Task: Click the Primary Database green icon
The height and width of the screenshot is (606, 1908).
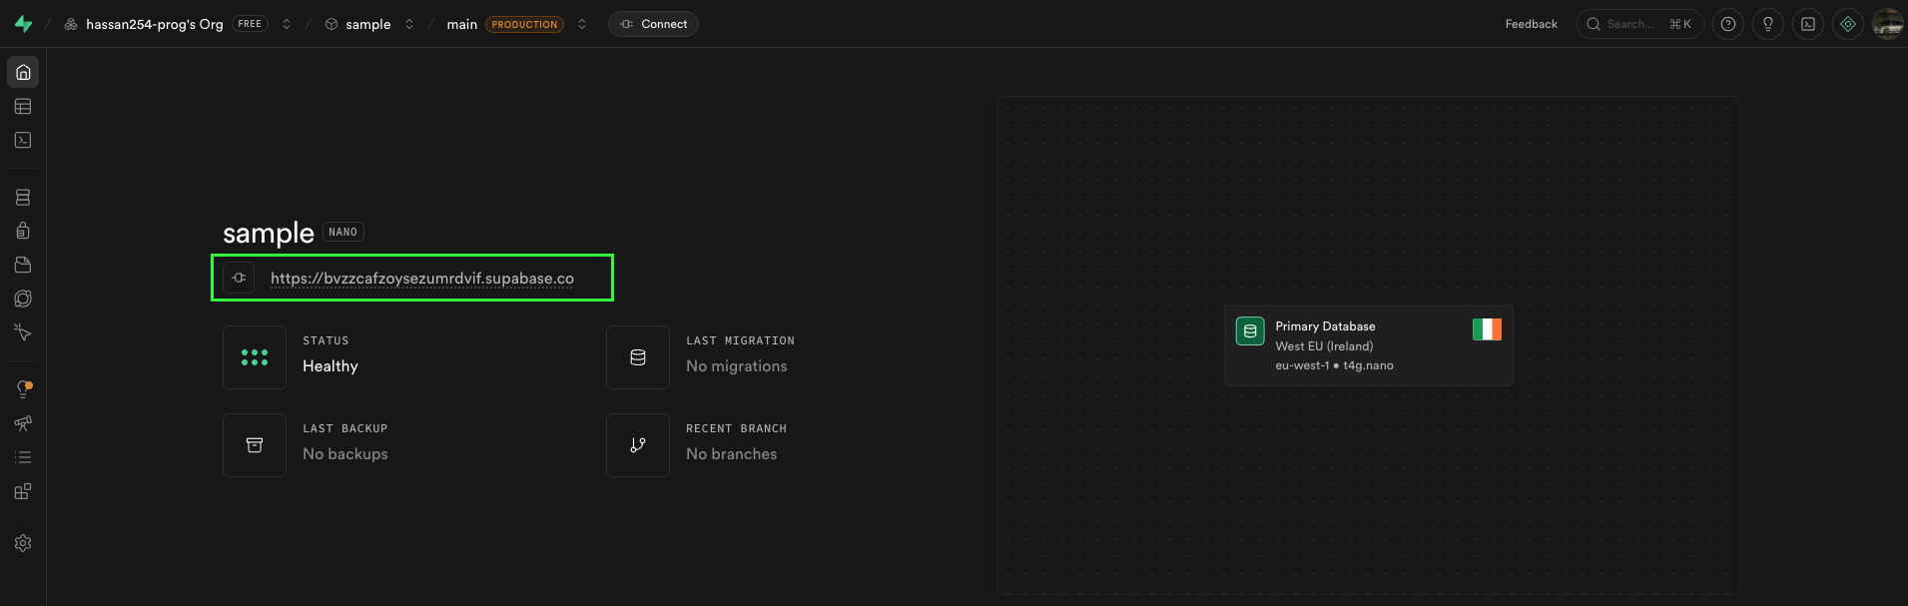Action: coord(1250,330)
